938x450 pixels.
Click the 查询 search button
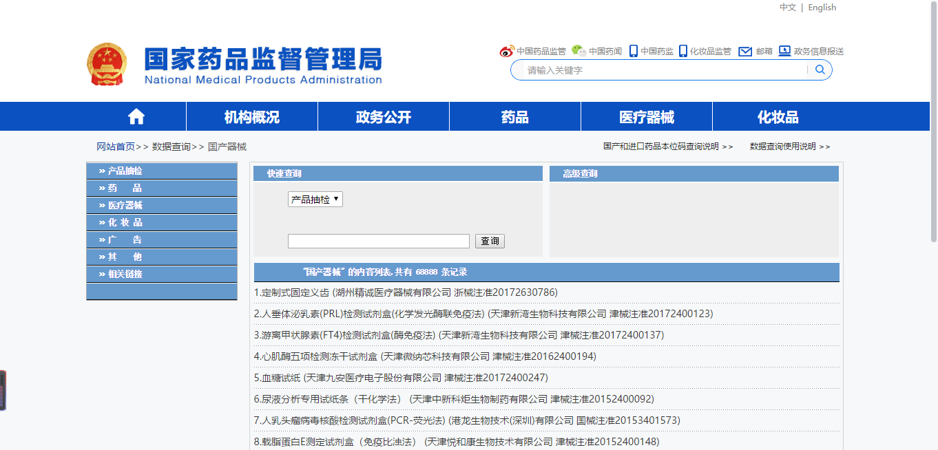490,241
